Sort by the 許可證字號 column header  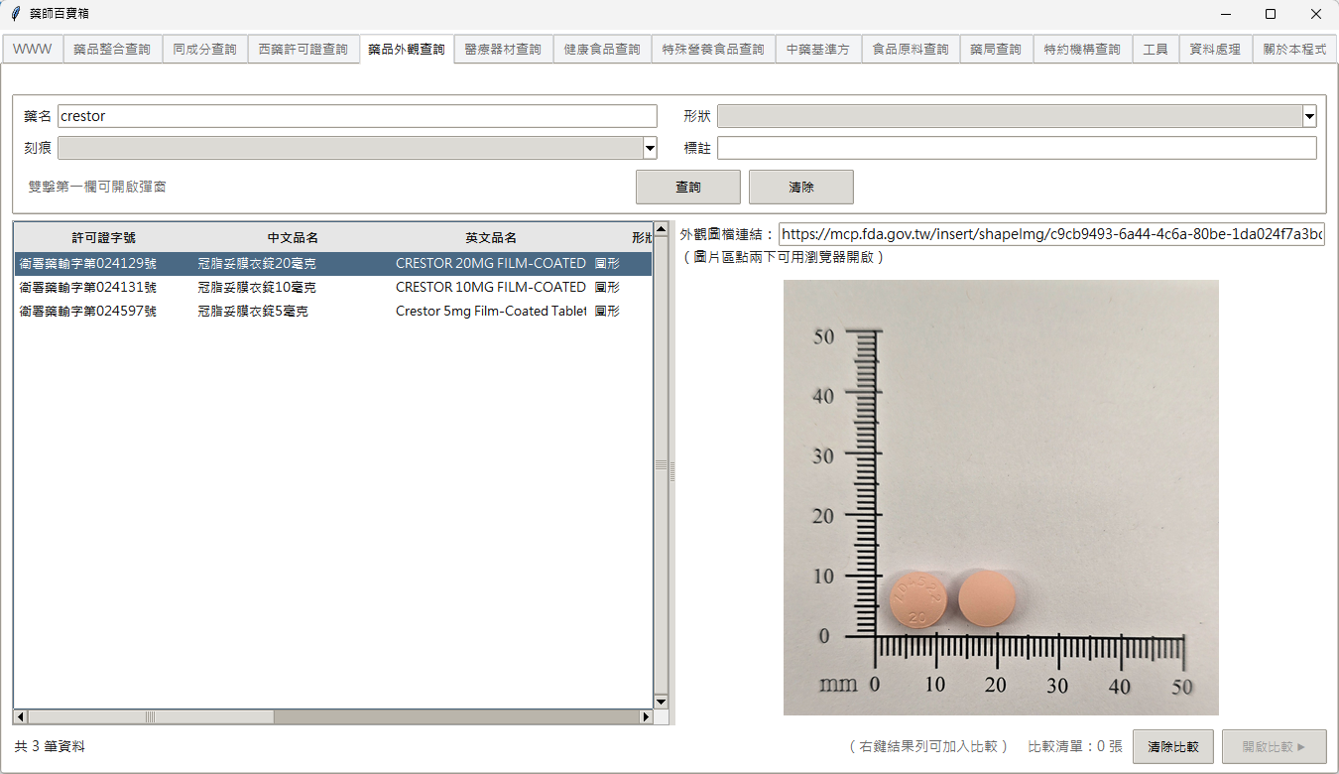click(104, 238)
